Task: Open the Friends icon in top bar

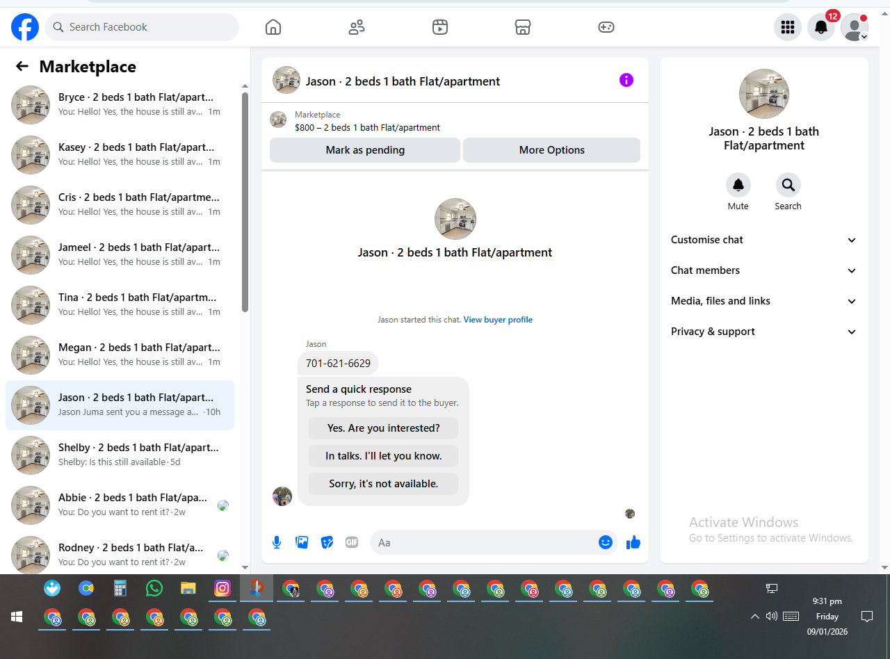Action: [357, 27]
